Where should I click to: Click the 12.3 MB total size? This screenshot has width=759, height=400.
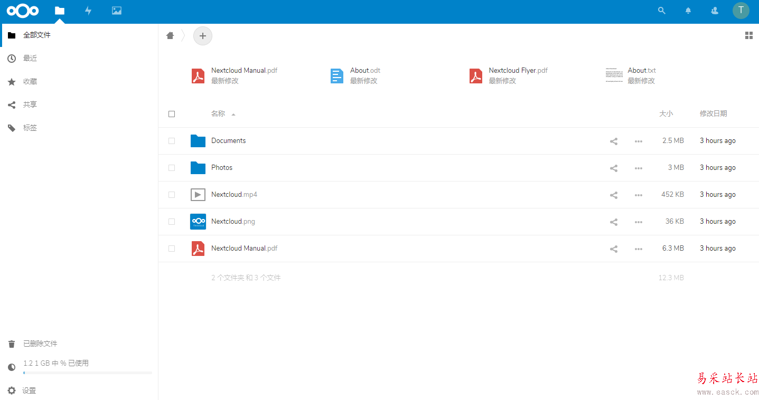pyautogui.click(x=671, y=278)
